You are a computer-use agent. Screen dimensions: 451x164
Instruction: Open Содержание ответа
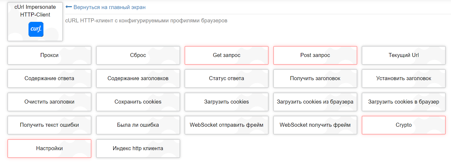[x=49, y=79]
